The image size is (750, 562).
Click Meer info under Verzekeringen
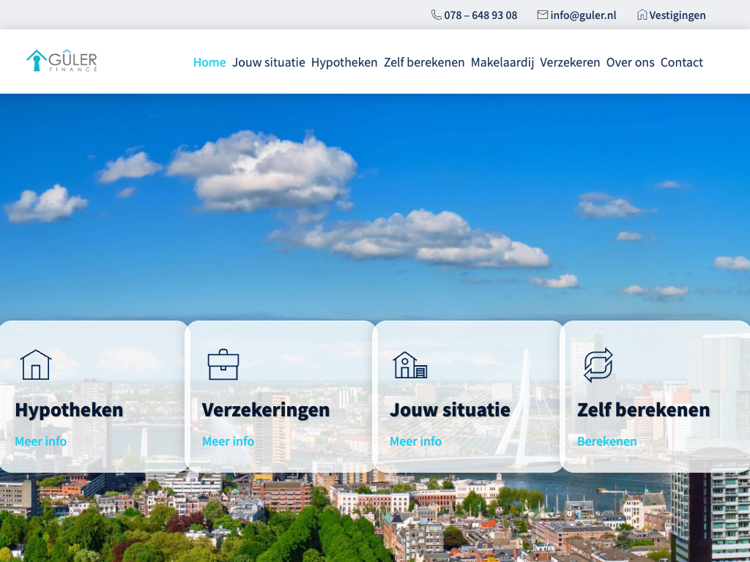(228, 441)
